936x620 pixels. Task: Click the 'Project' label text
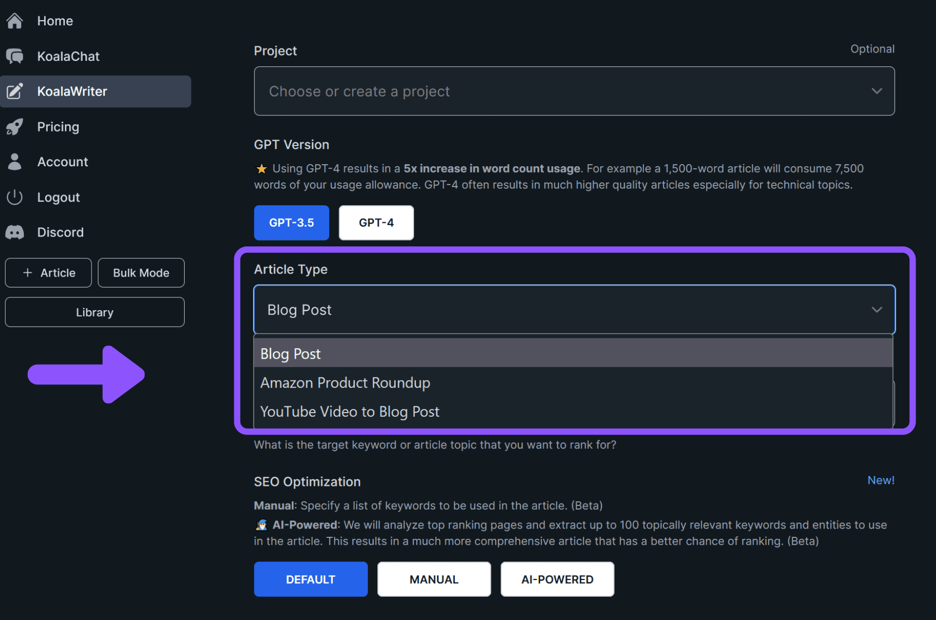[275, 50]
